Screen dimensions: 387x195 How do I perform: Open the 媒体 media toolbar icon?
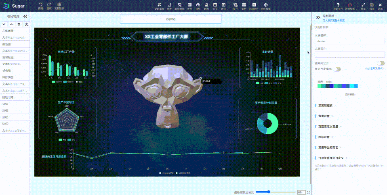[223, 5]
